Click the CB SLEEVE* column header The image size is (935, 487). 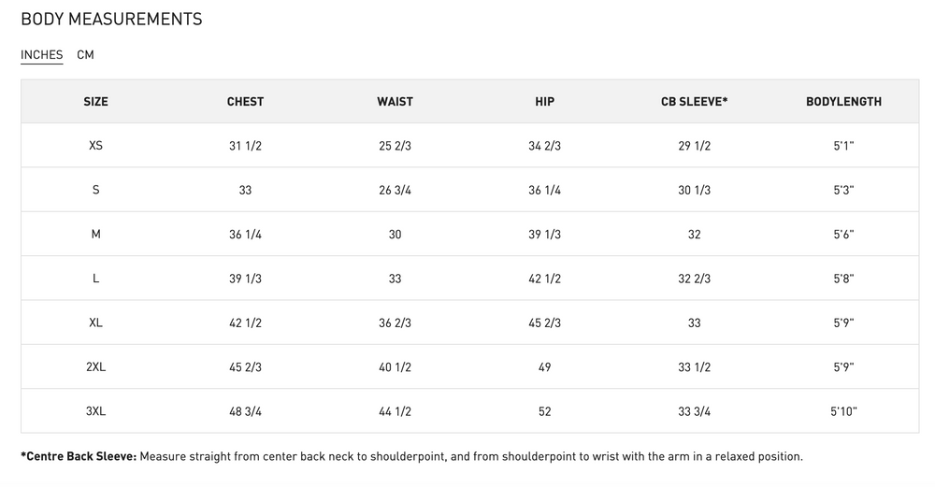tap(694, 101)
